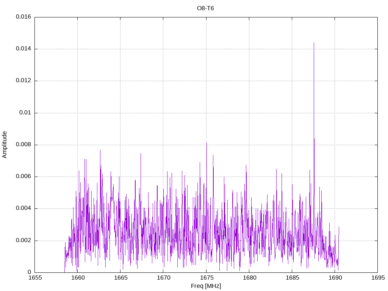
Task: Click the 0.006 y-axis tick label
Action: click(x=23, y=177)
